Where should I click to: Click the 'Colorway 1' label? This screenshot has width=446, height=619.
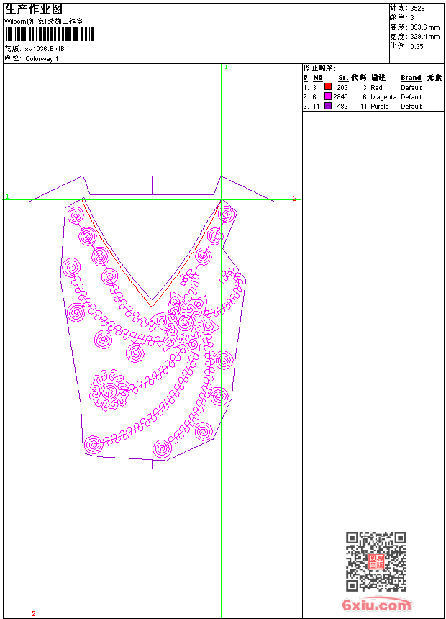(42, 58)
